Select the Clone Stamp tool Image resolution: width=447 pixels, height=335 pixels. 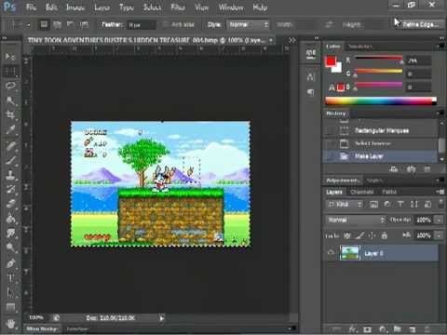tap(10, 175)
